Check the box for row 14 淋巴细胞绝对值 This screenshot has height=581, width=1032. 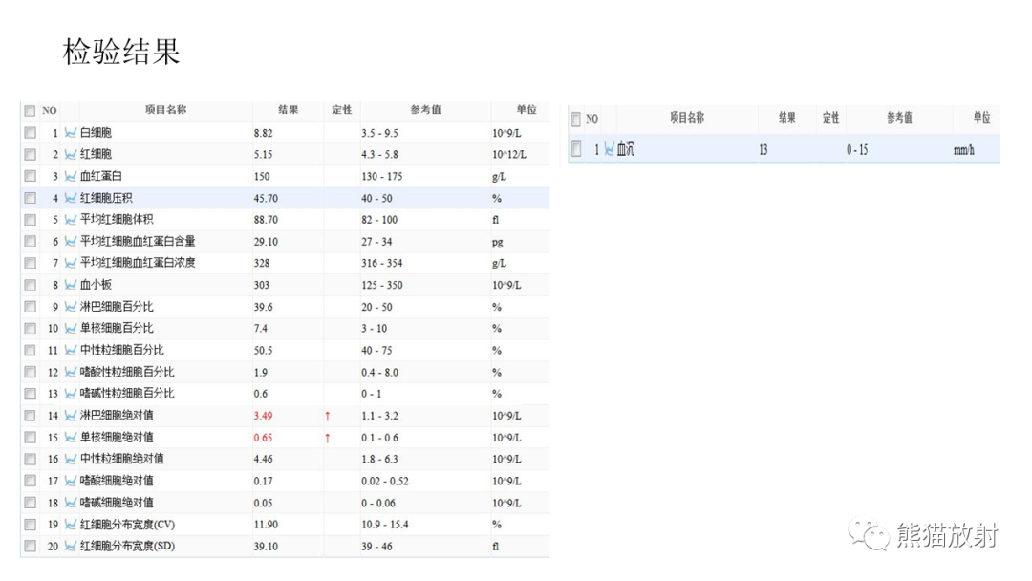click(x=30, y=416)
